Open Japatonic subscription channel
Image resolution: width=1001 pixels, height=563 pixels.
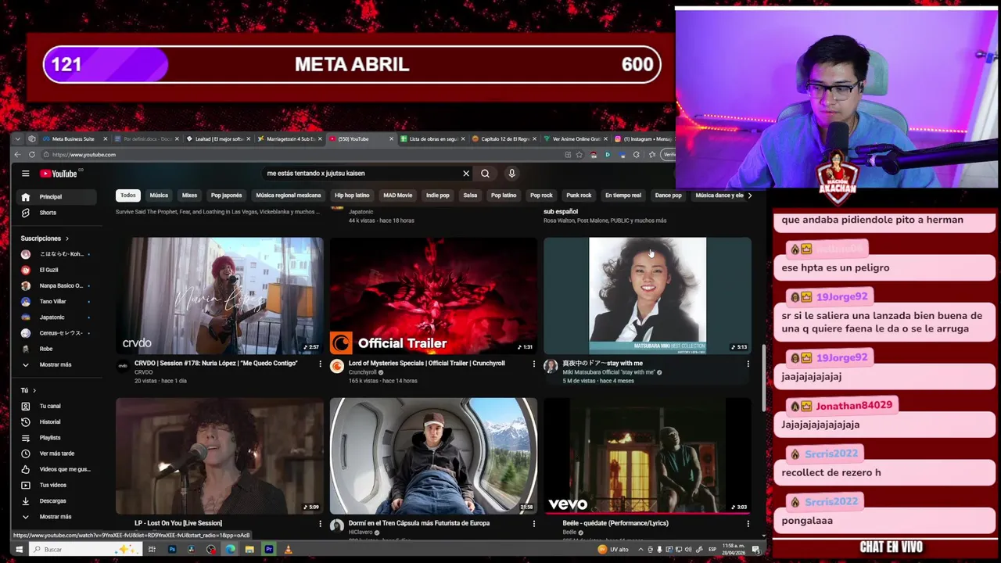click(55, 317)
